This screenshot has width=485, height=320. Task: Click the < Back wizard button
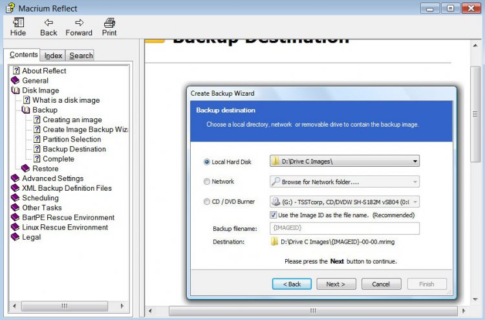[x=292, y=284]
